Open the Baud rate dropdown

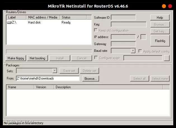[x=133, y=51]
